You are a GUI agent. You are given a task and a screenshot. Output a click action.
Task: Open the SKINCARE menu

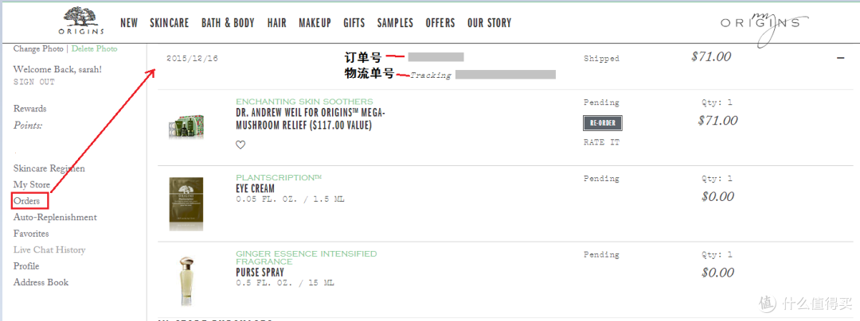[x=169, y=23]
